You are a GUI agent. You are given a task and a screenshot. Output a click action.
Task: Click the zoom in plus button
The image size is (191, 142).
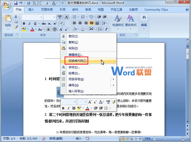pos(183,139)
